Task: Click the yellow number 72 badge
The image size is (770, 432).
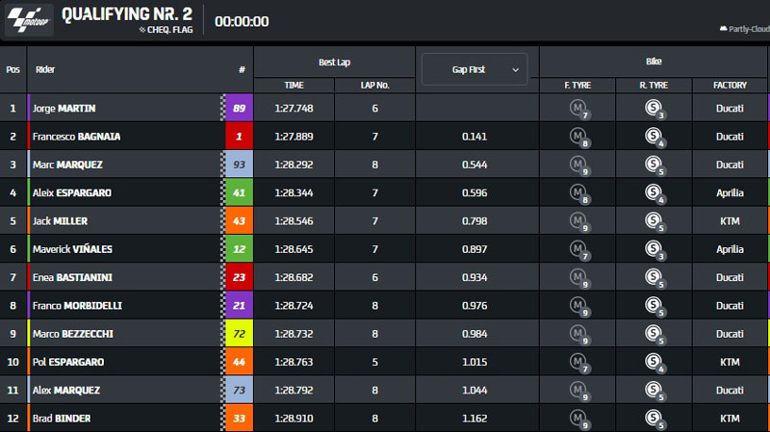Action: pyautogui.click(x=240, y=334)
